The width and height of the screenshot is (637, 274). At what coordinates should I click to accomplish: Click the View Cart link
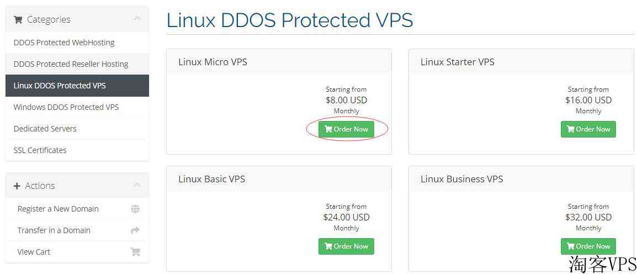(x=77, y=252)
